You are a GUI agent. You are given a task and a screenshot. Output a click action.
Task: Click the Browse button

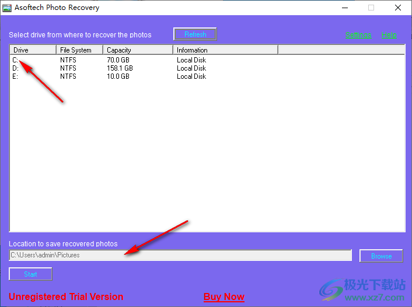tap(381, 256)
